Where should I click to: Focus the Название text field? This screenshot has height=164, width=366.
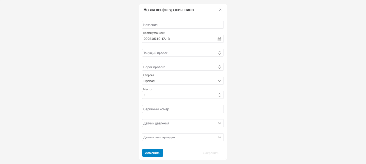point(183,25)
